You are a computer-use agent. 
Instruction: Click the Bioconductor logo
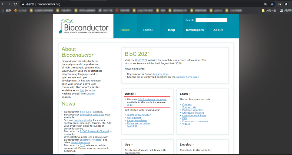point(84,26)
